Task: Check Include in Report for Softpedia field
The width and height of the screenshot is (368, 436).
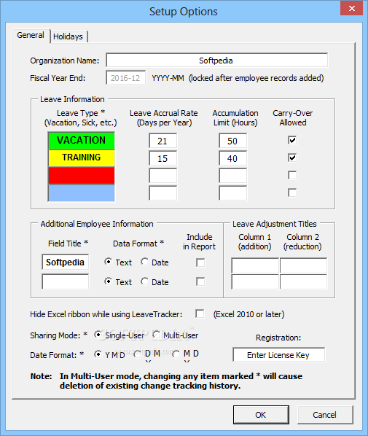Action: [200, 262]
